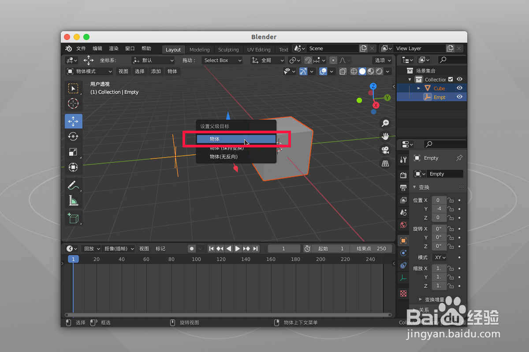Open the Scene properties tab

tap(403, 213)
